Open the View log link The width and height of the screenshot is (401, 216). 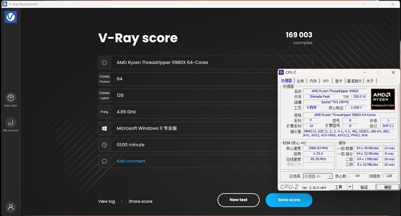coord(106,201)
